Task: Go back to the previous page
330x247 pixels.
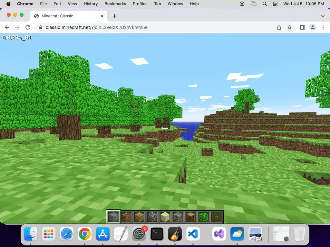Action: tap(7, 27)
